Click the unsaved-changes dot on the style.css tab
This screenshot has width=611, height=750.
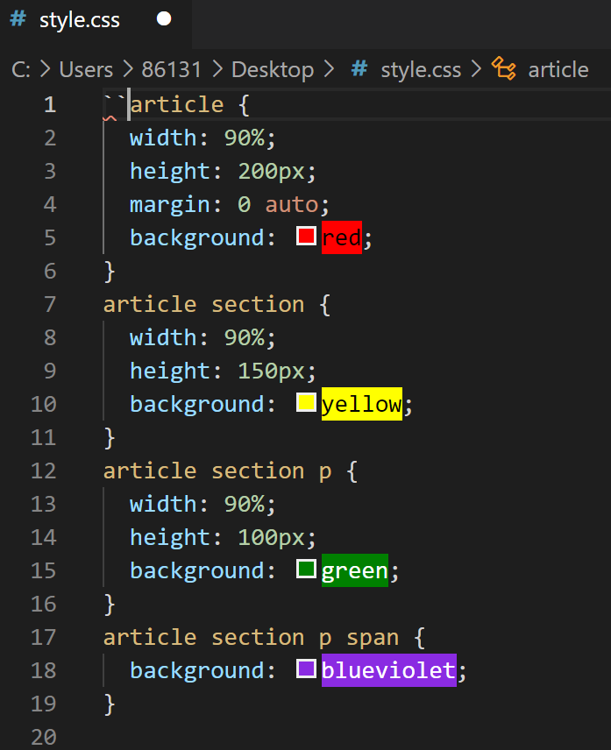click(163, 19)
